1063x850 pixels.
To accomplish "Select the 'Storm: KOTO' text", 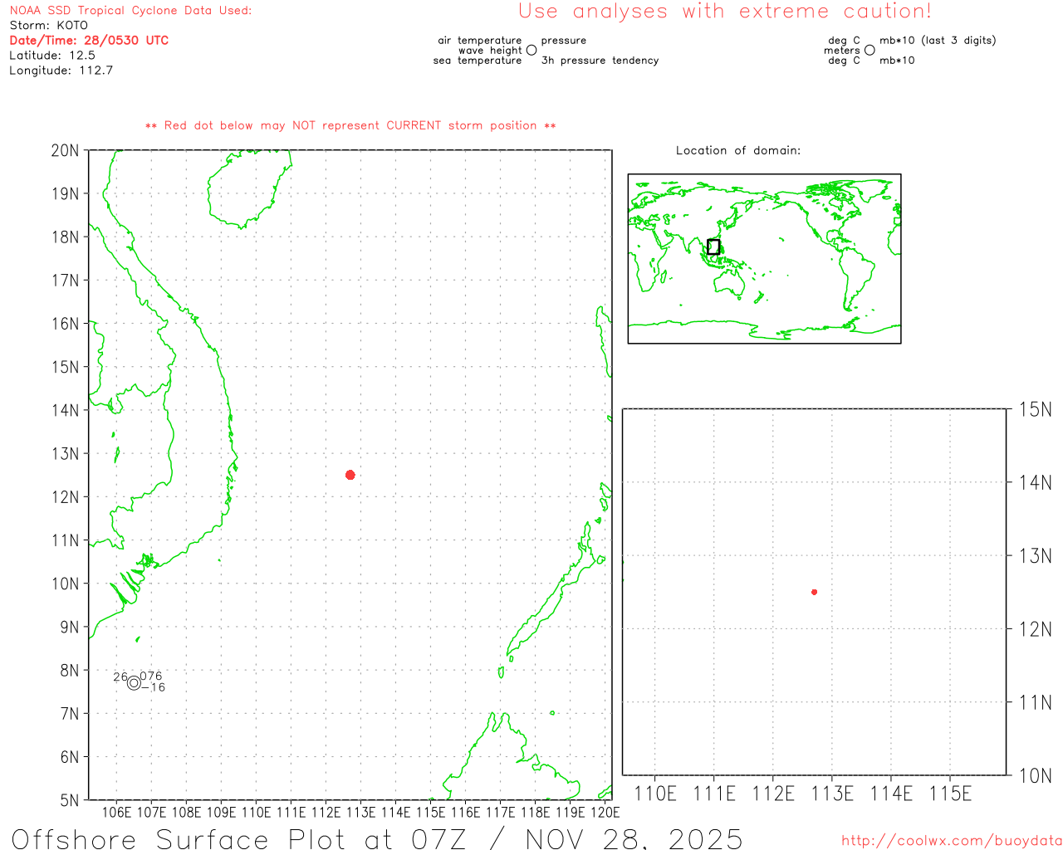I will [48, 26].
